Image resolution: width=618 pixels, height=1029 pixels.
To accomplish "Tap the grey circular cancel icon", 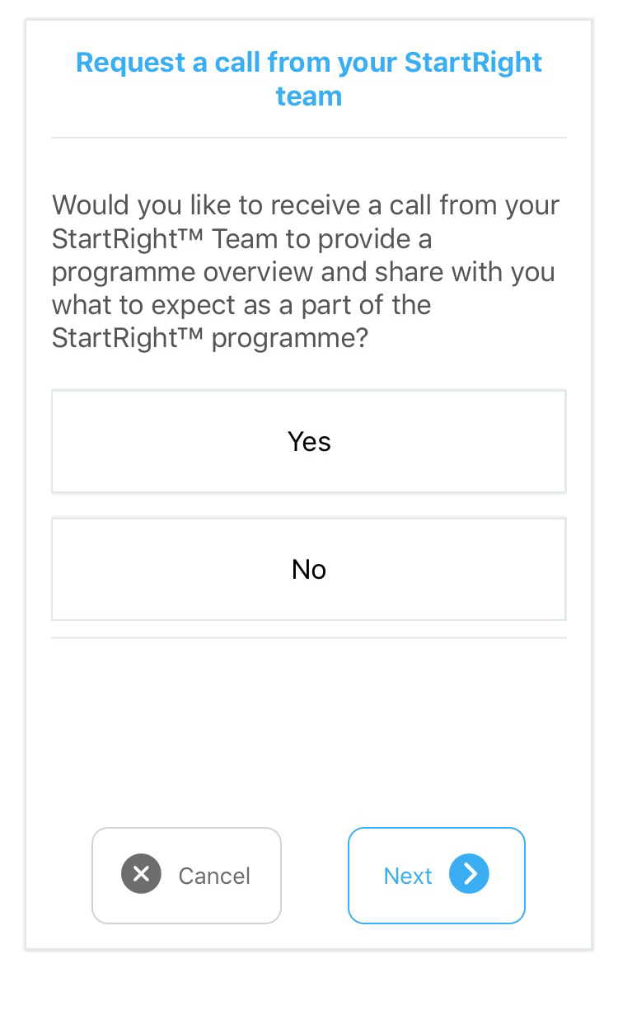I will point(141,874).
